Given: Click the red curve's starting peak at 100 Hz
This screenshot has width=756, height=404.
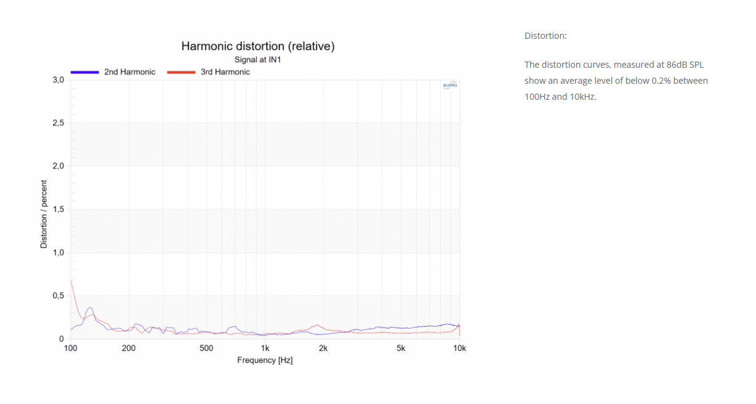Looking at the screenshot, I should coord(71,282).
